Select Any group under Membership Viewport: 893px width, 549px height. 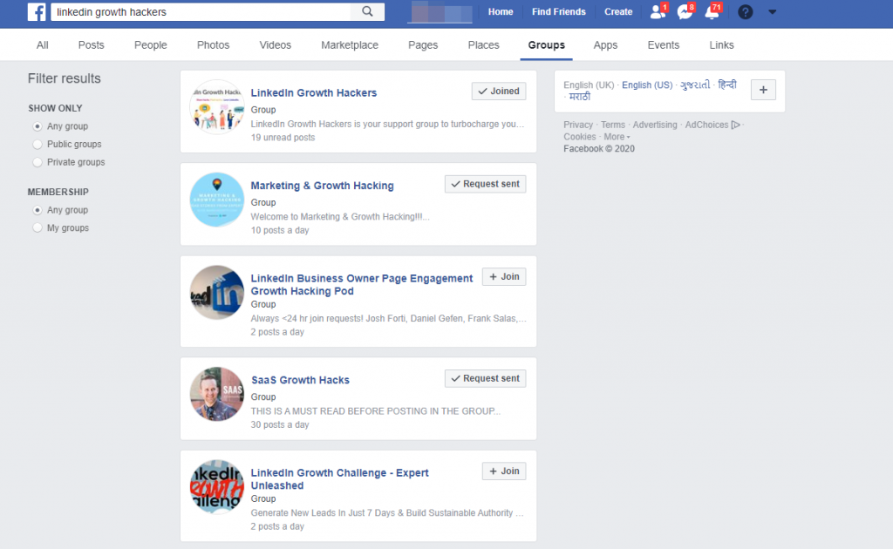click(x=37, y=210)
